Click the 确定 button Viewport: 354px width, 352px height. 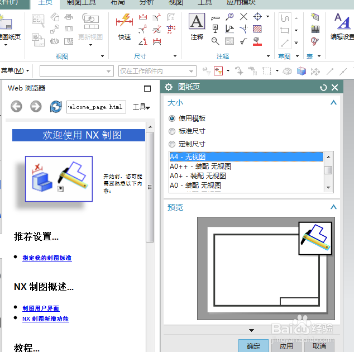pyautogui.click(x=253, y=346)
